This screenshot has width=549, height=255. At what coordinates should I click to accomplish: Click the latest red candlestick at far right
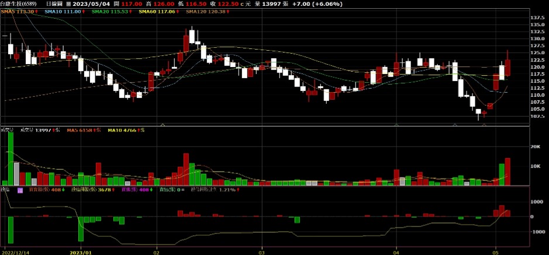507,68
